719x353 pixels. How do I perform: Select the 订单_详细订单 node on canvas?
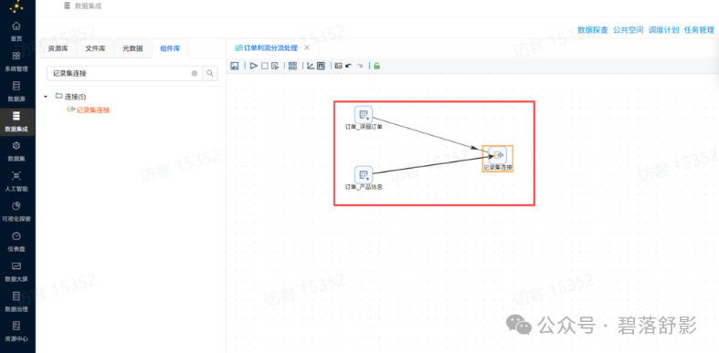[x=364, y=118]
